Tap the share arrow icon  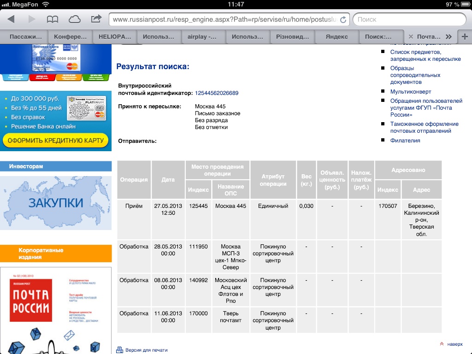point(96,19)
